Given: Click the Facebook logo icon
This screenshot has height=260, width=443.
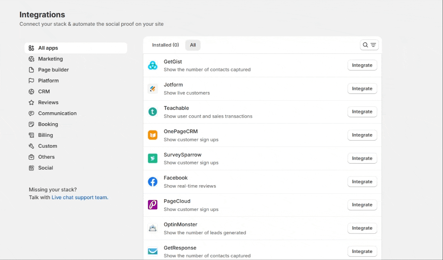Looking at the screenshot, I should pyautogui.click(x=153, y=182).
